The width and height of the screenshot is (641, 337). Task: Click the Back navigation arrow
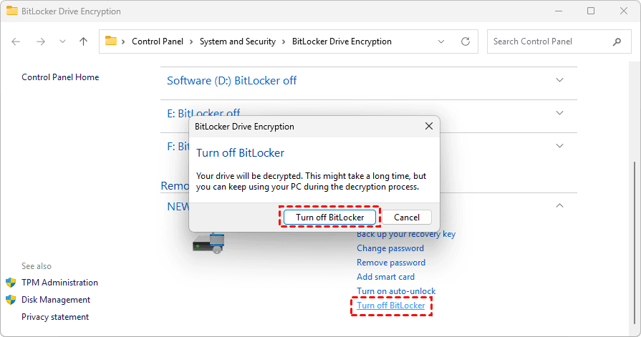[x=16, y=41]
